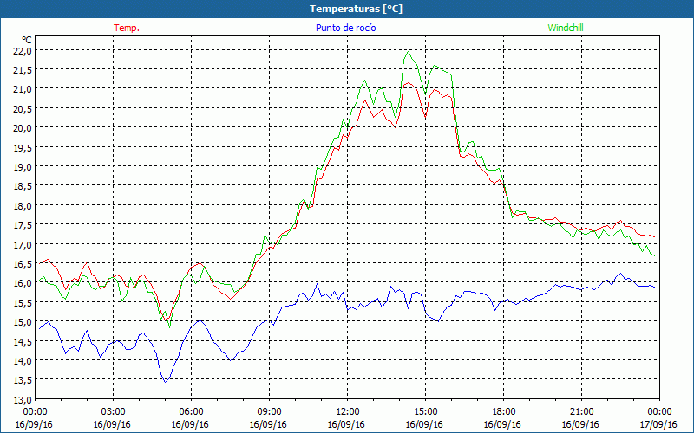Click the 09:00 time label on x-axis
This screenshot has height=433, width=694.
tap(270, 412)
